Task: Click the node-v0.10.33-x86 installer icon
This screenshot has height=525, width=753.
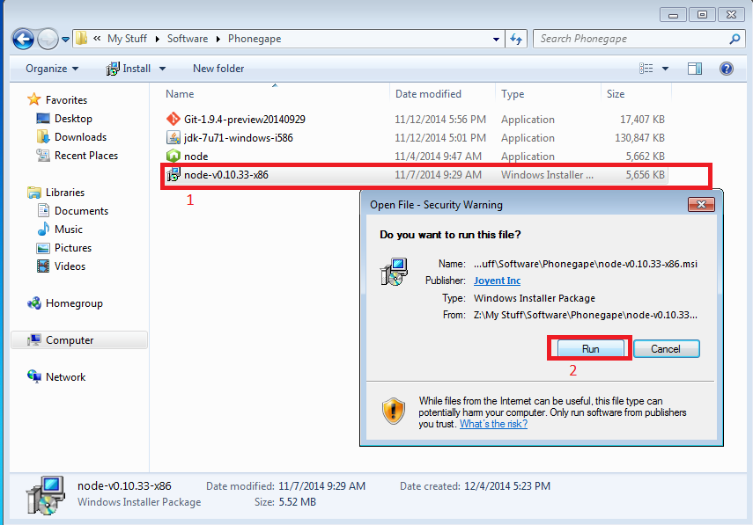Action: coord(173,175)
